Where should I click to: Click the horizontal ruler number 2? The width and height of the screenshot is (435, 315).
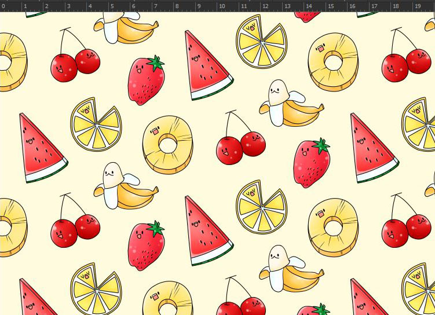click(46, 6)
